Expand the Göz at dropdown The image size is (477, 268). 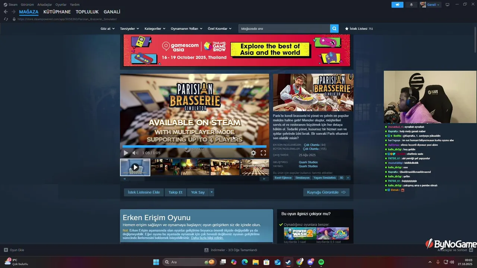[x=107, y=29]
